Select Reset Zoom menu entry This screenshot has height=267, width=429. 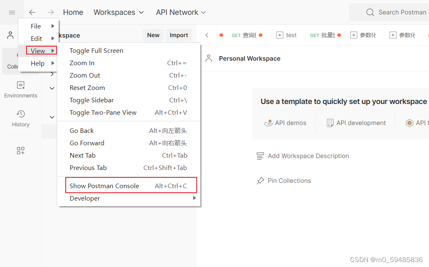click(129, 88)
